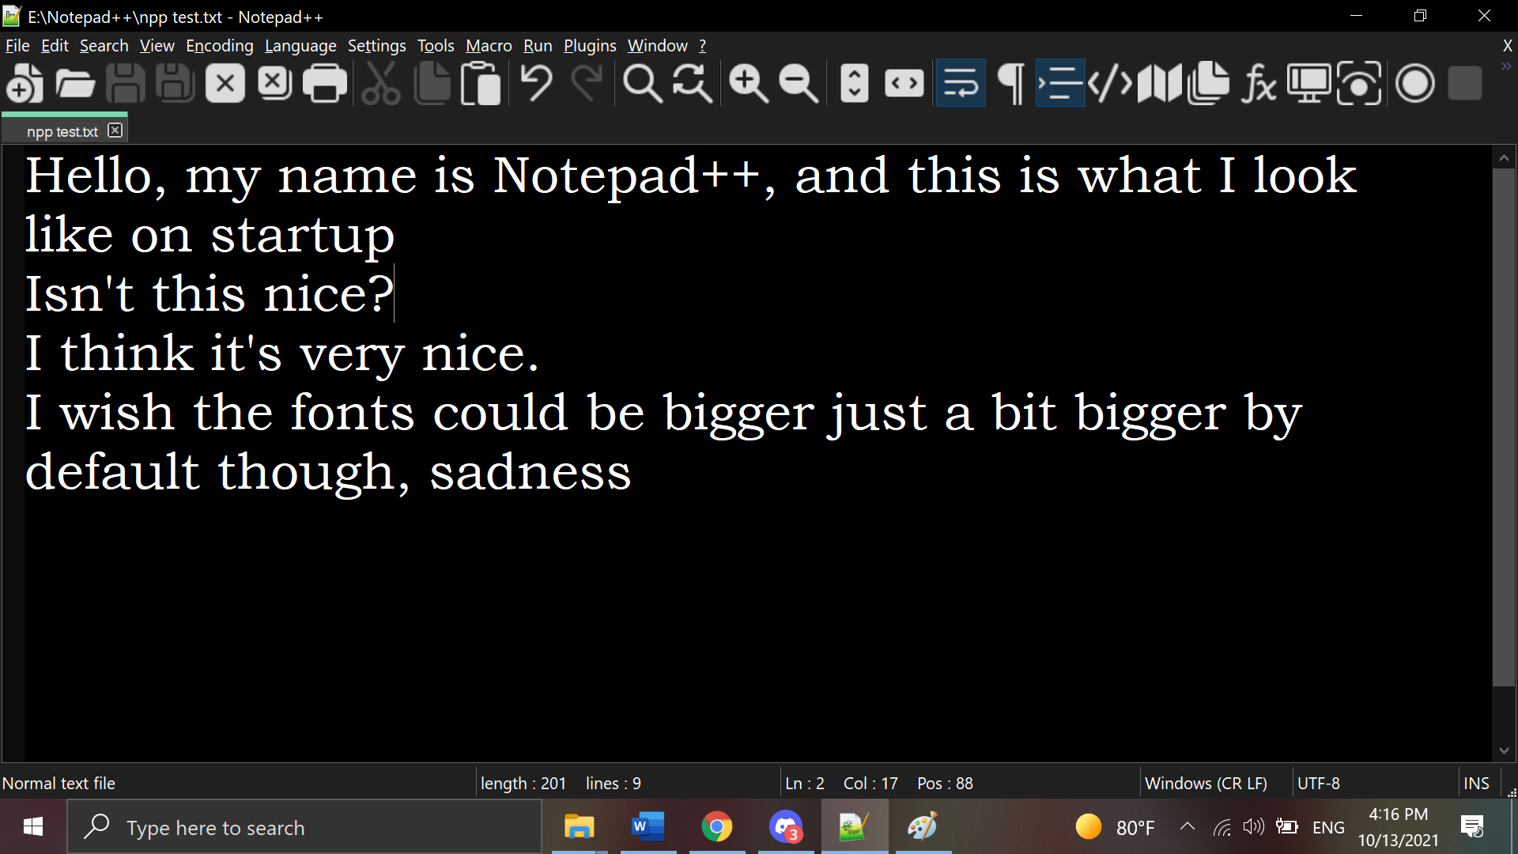Expand hidden toolbar items chevron
The image size is (1518, 854).
pyautogui.click(x=1506, y=66)
